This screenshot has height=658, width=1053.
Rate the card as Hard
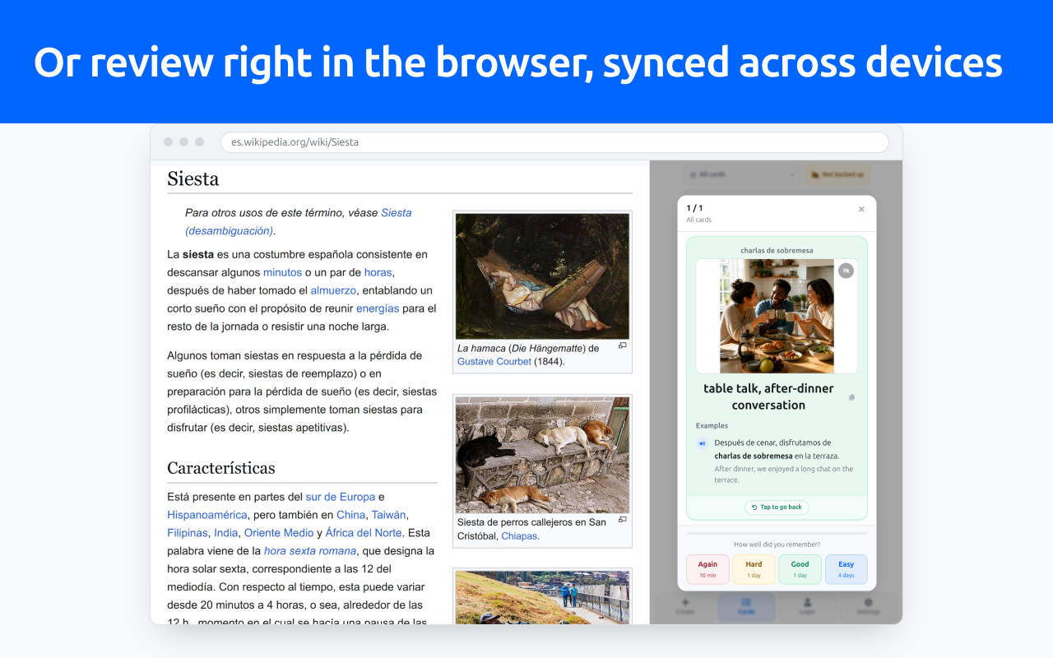point(754,569)
